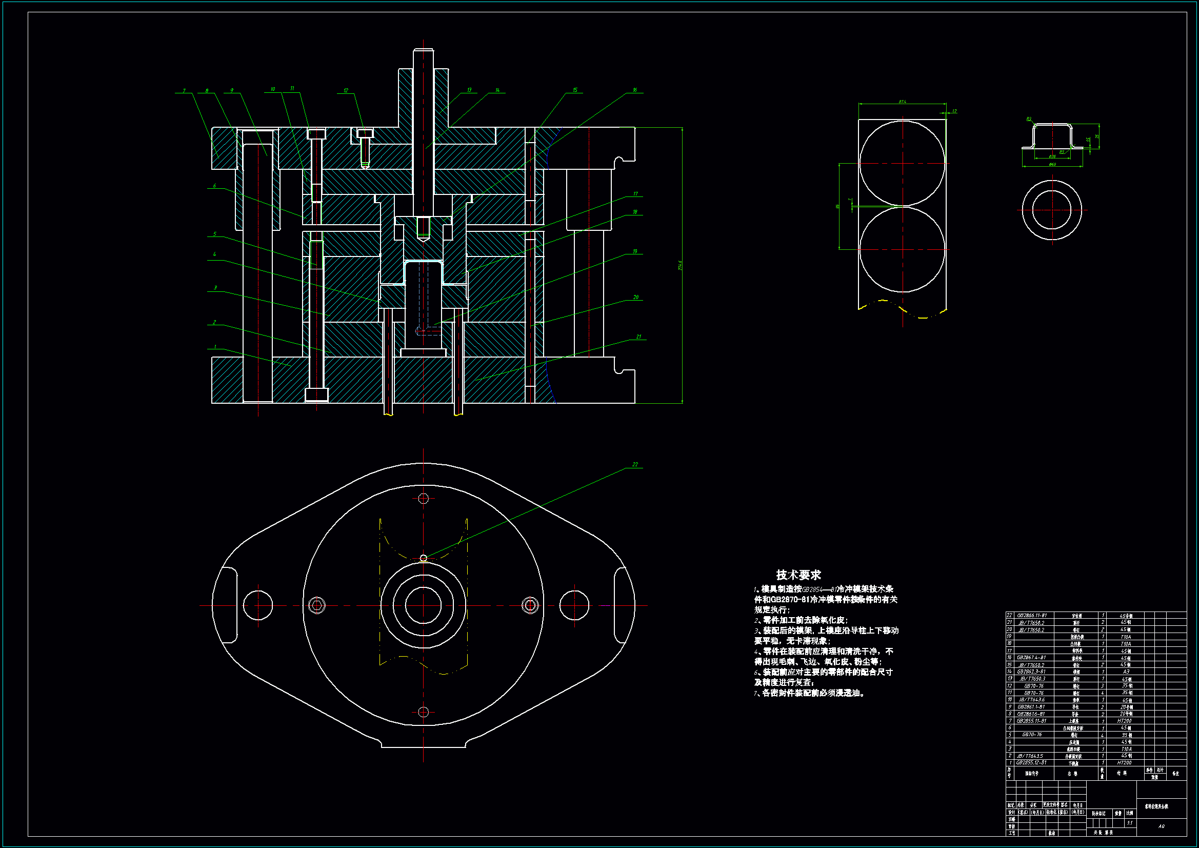Click the HT200 material cell in row 7
This screenshot has width=1199, height=848.
point(1124,720)
